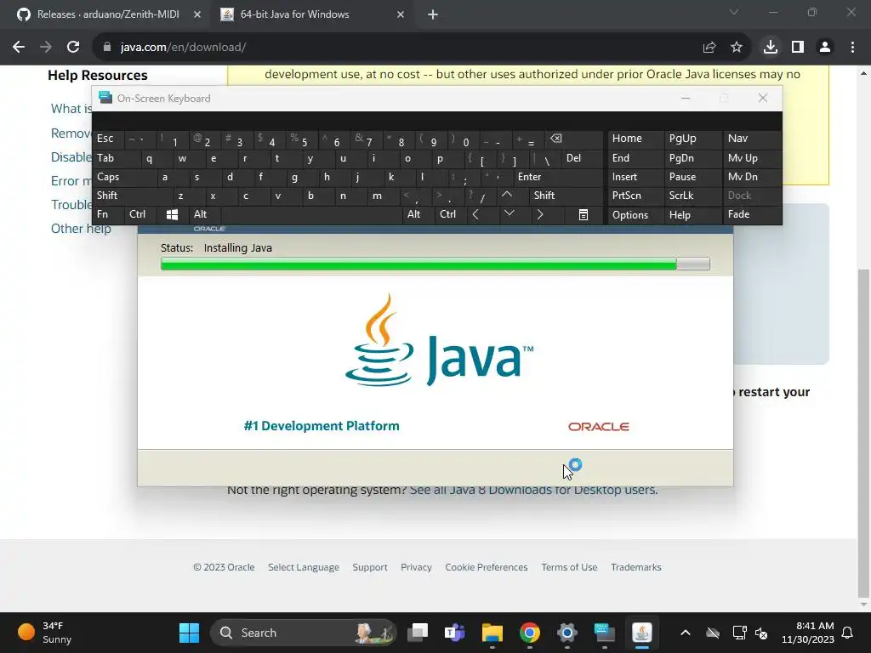Bookmark this page with the star icon
Image resolution: width=871 pixels, height=653 pixels.
[737, 48]
